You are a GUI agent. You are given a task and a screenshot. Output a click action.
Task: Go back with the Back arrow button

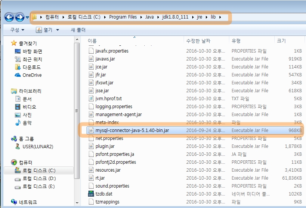click(9, 17)
